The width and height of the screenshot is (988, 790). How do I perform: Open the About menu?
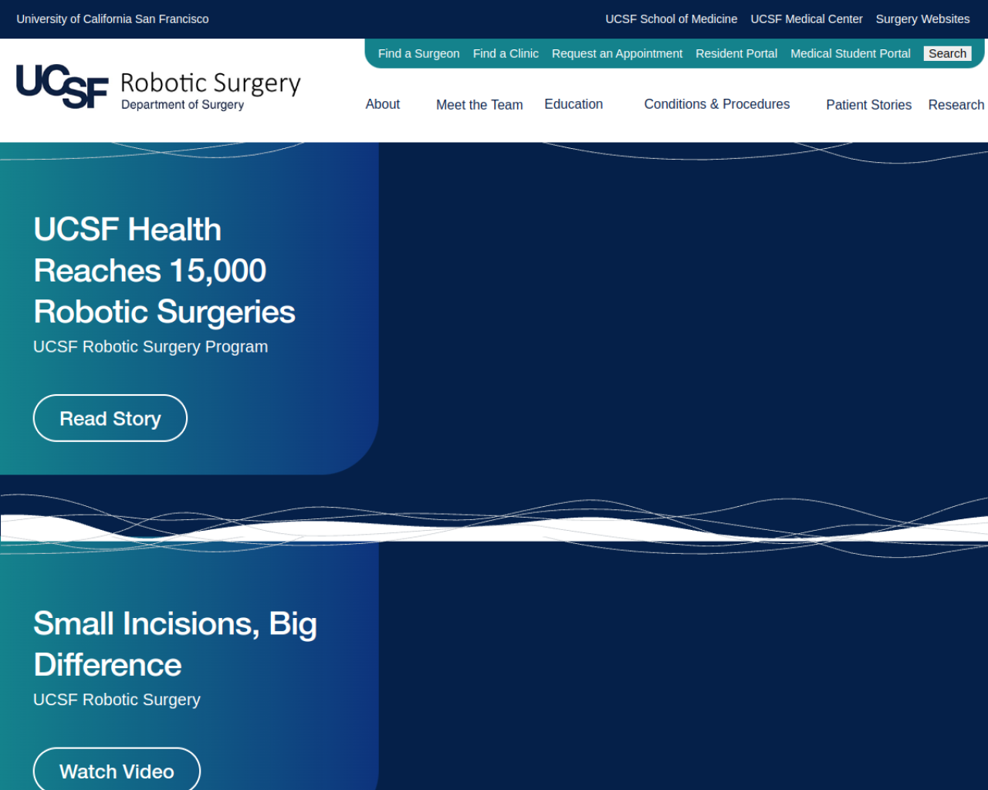pyautogui.click(x=383, y=104)
